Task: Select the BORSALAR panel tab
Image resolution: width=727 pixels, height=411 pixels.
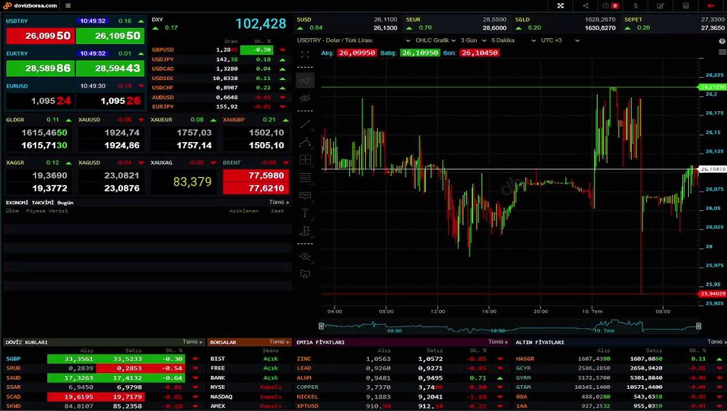Action: tap(223, 342)
